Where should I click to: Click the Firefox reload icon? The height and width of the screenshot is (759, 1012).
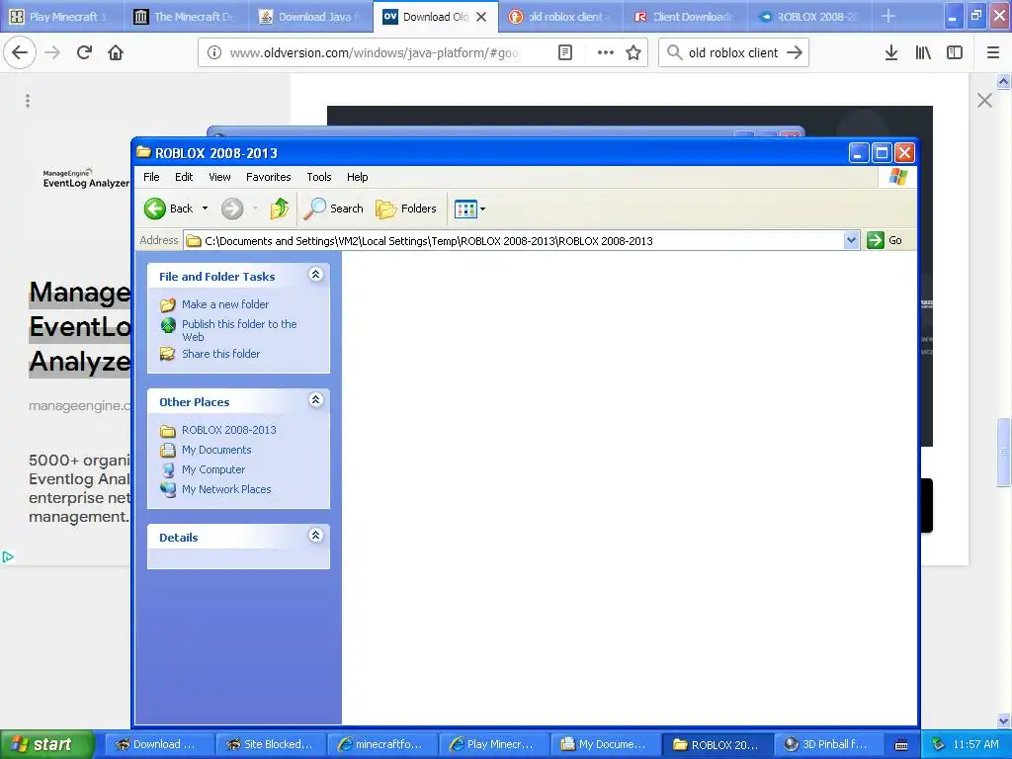84,52
